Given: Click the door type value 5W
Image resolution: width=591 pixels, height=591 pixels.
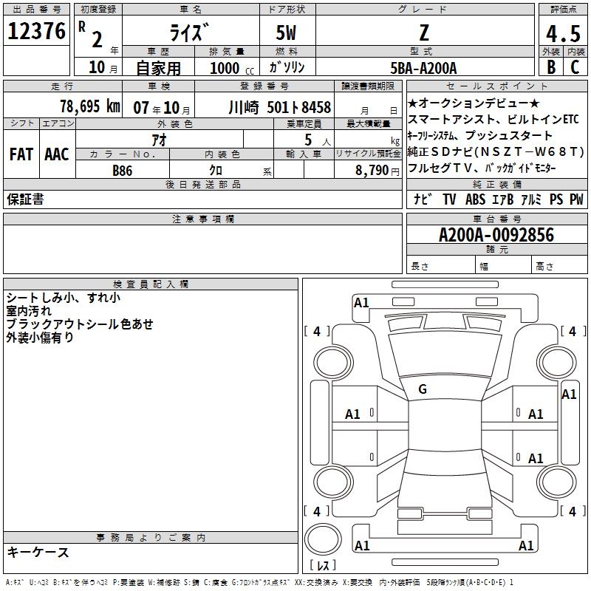Looking at the screenshot, I should (287, 33).
